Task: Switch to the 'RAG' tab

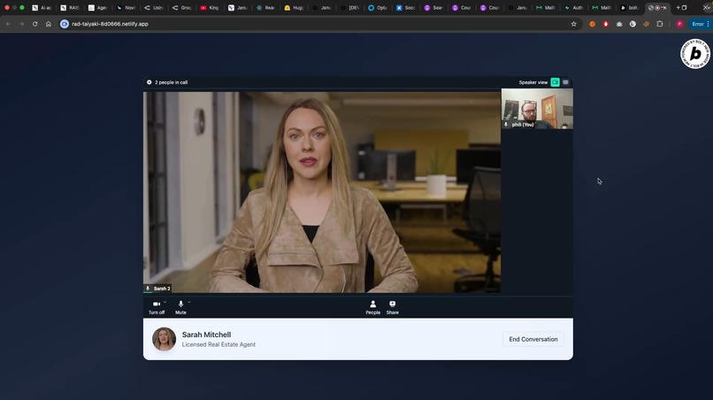Action: pos(70,8)
